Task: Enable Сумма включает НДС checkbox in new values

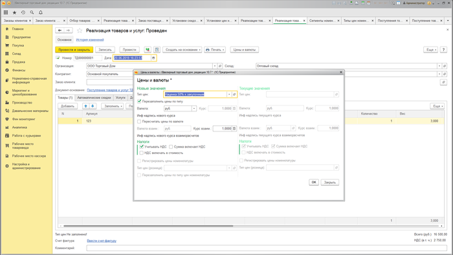Action: (x=171, y=147)
